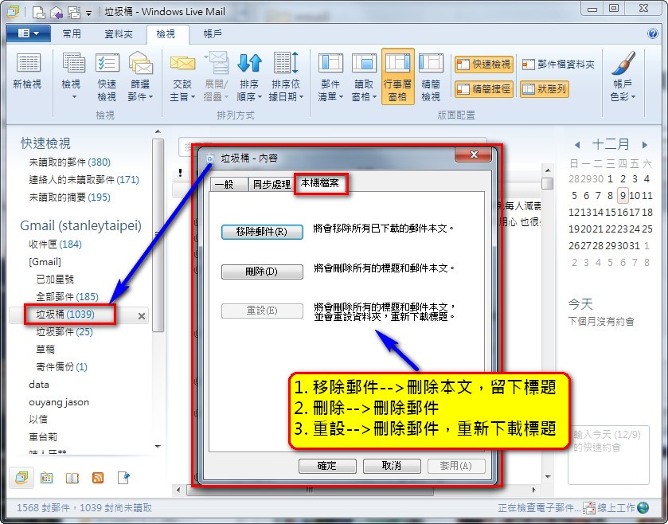The height and width of the screenshot is (524, 668).
Task: Click the Compact view icon
Action: click(x=431, y=63)
